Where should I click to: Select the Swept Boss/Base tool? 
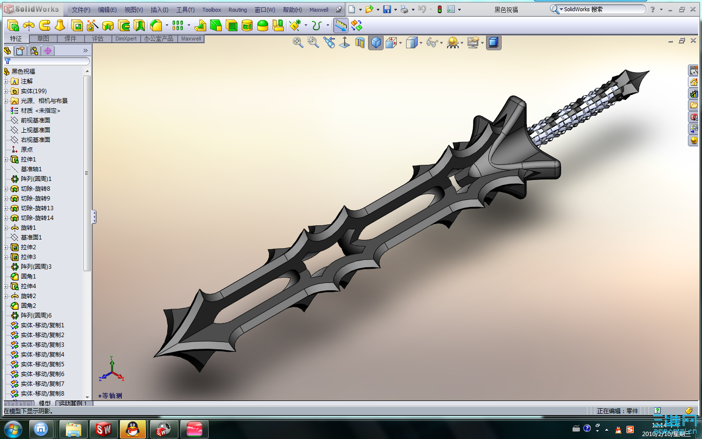44,25
